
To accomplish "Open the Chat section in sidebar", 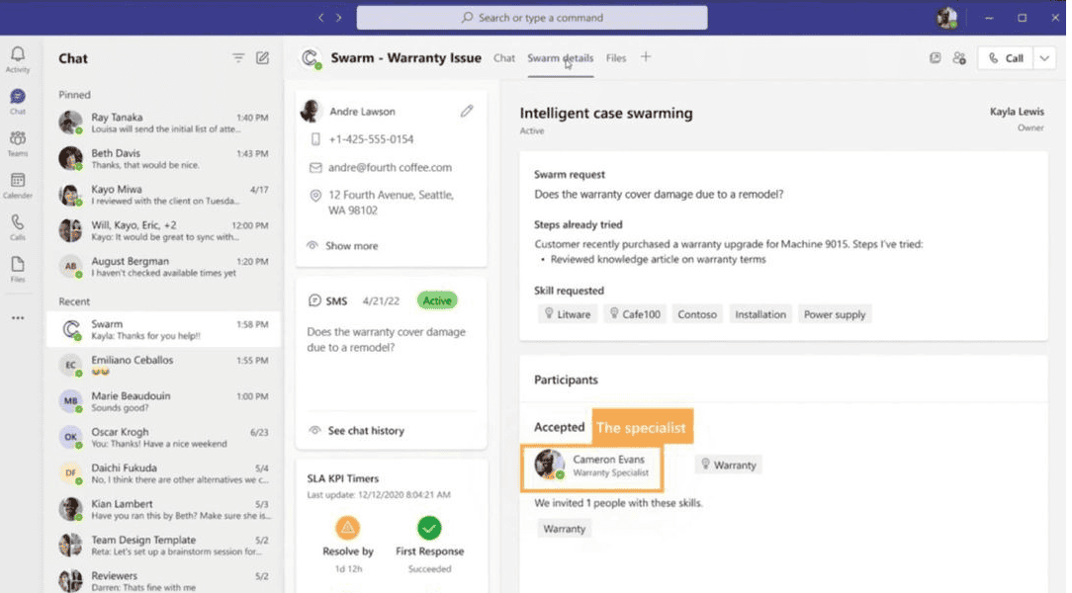I will [18, 101].
